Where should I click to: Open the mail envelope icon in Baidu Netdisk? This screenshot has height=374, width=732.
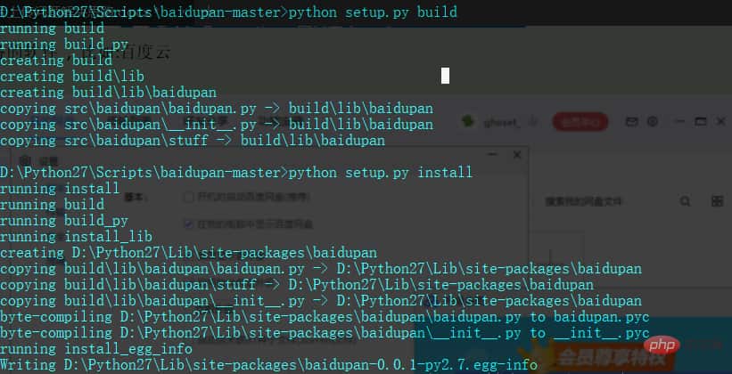tap(631, 122)
